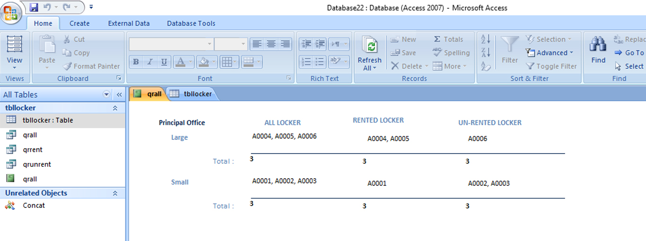Redo action in Quick Access toolbar
Screen dimensions: 646x241
coord(66,7)
